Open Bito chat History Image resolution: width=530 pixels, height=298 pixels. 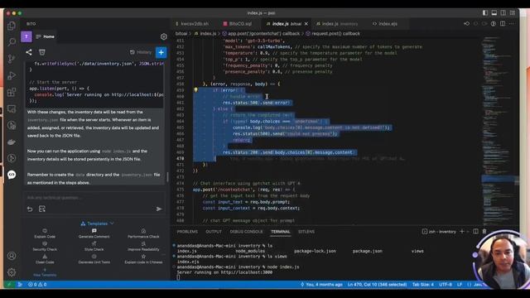point(141,52)
